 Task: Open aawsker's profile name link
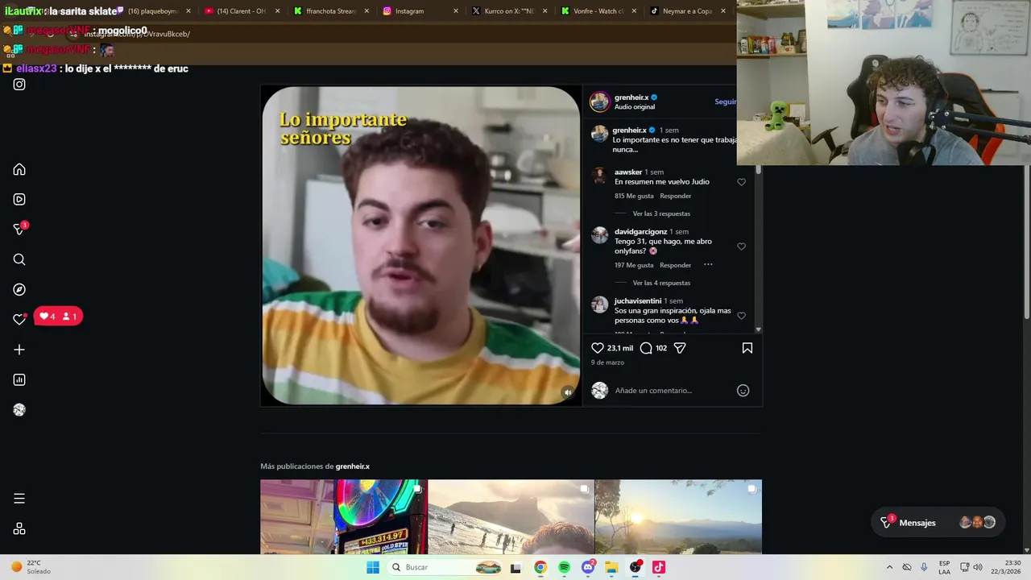[628, 172]
